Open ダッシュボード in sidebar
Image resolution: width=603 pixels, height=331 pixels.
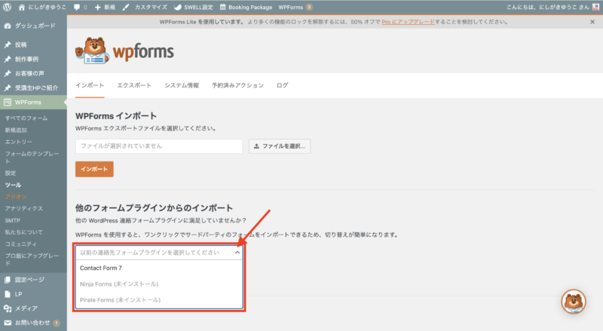click(33, 26)
